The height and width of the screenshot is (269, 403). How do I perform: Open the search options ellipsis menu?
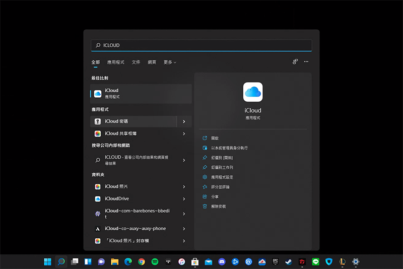pyautogui.click(x=306, y=62)
